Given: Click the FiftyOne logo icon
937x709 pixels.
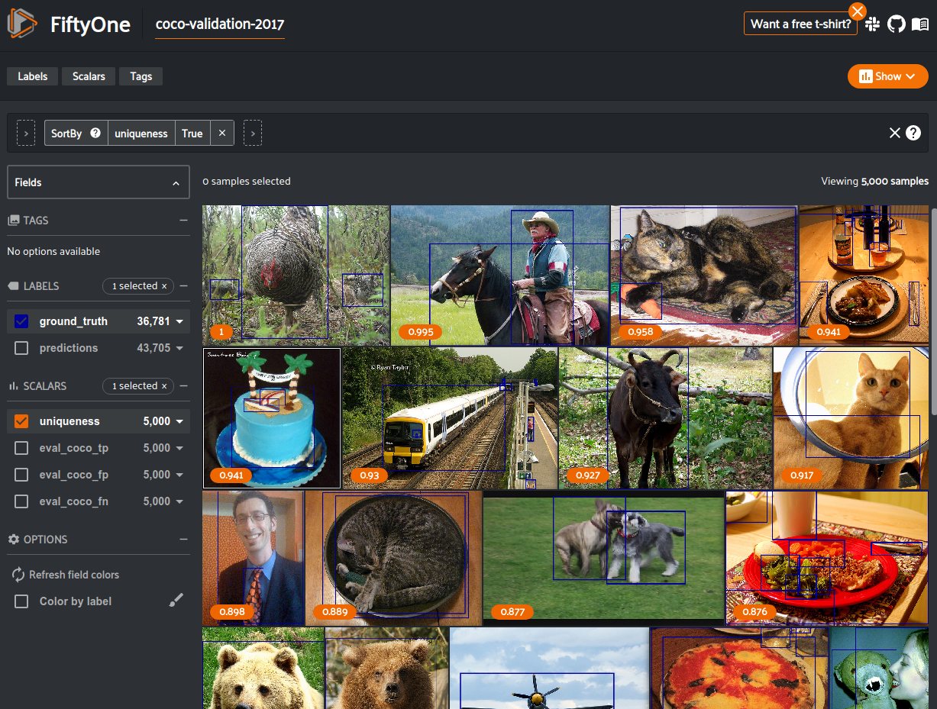Looking at the screenshot, I should (22, 24).
